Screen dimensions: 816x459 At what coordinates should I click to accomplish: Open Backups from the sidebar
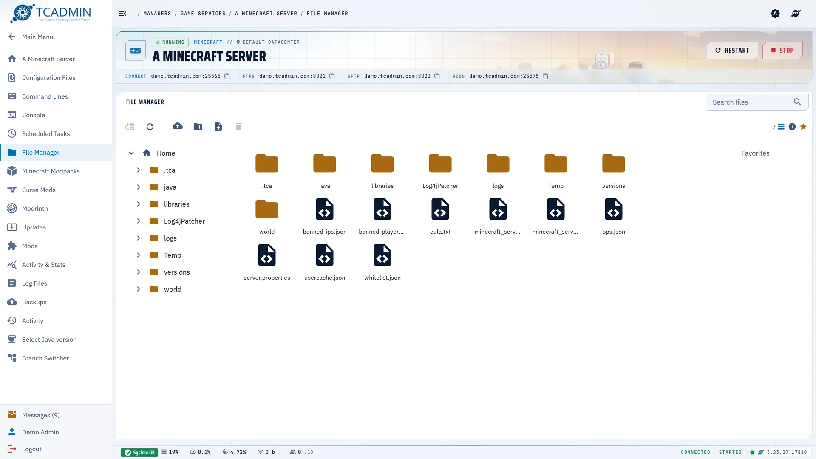(x=56, y=302)
